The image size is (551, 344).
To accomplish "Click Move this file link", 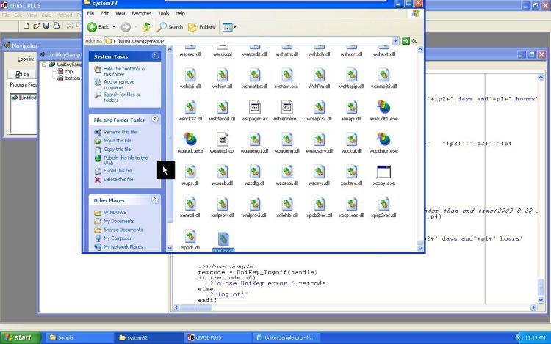I will tap(117, 141).
